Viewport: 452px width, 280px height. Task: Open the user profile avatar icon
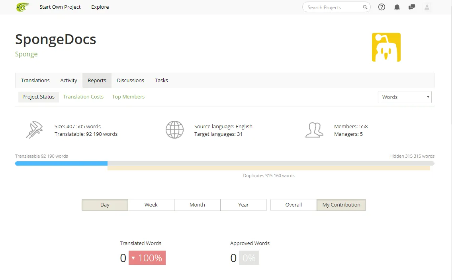point(427,7)
